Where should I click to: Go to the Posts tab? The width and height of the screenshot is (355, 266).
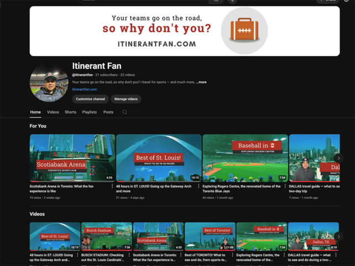(x=108, y=112)
